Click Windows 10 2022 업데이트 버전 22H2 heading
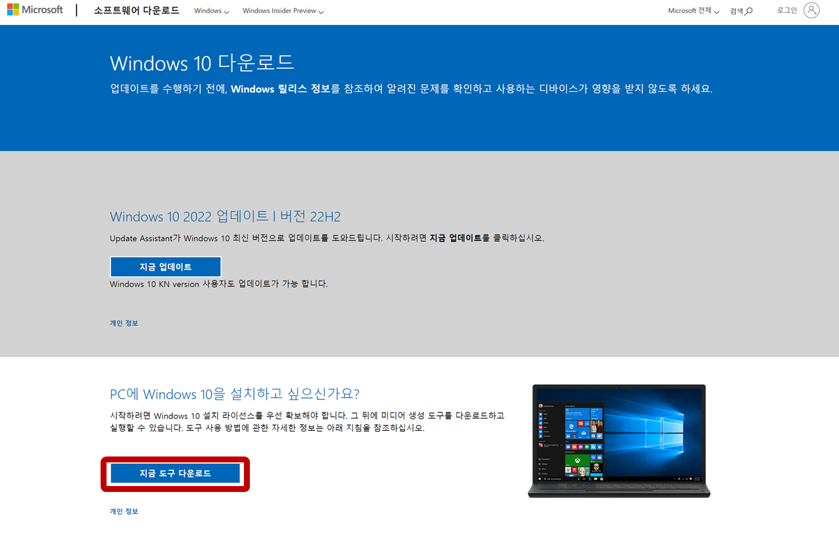This screenshot has width=839, height=534. pos(225,217)
